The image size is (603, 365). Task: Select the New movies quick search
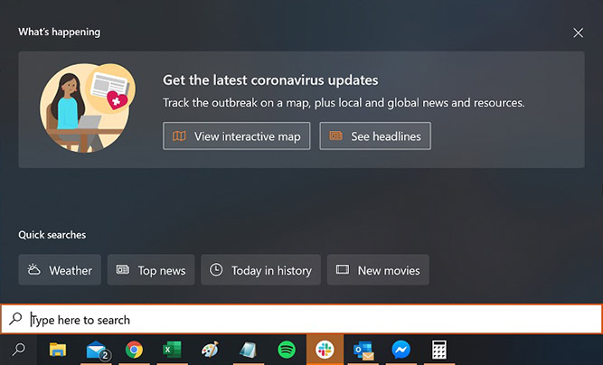378,270
